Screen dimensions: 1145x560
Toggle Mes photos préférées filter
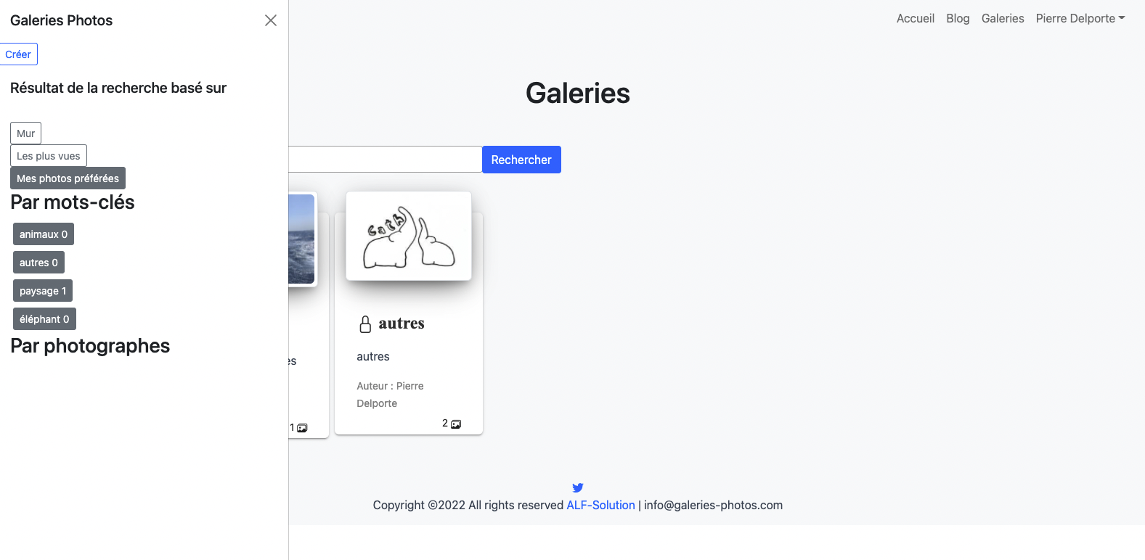(68, 178)
